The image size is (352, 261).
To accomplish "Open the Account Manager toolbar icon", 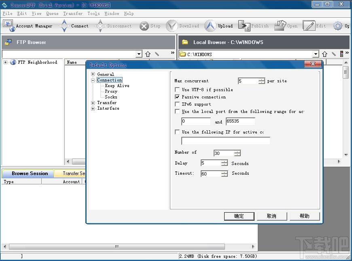I will pyautogui.click(x=9, y=26).
